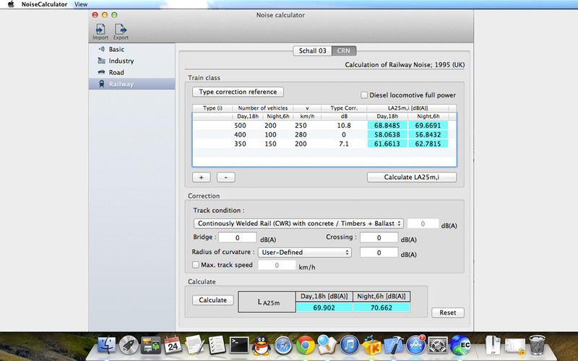Open Type correction reference

click(238, 92)
